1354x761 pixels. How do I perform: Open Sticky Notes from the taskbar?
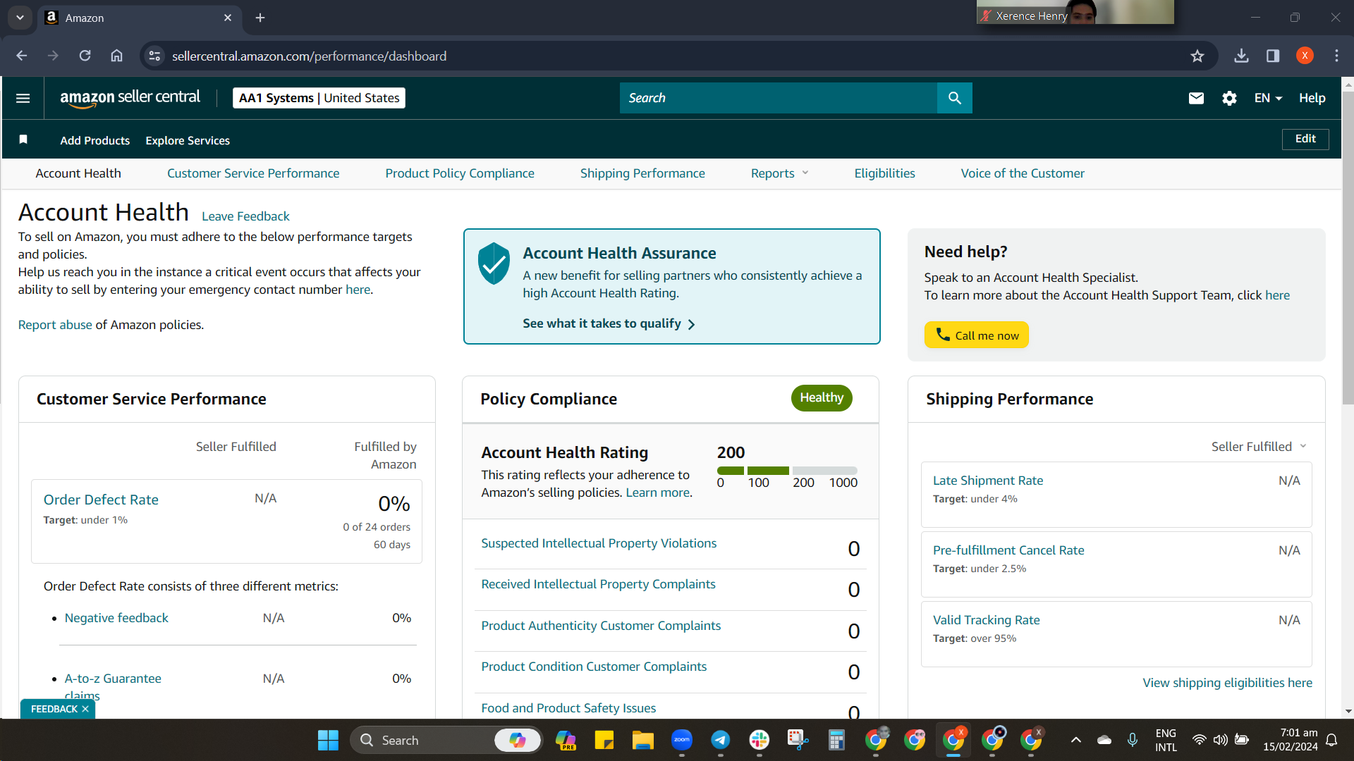[604, 740]
